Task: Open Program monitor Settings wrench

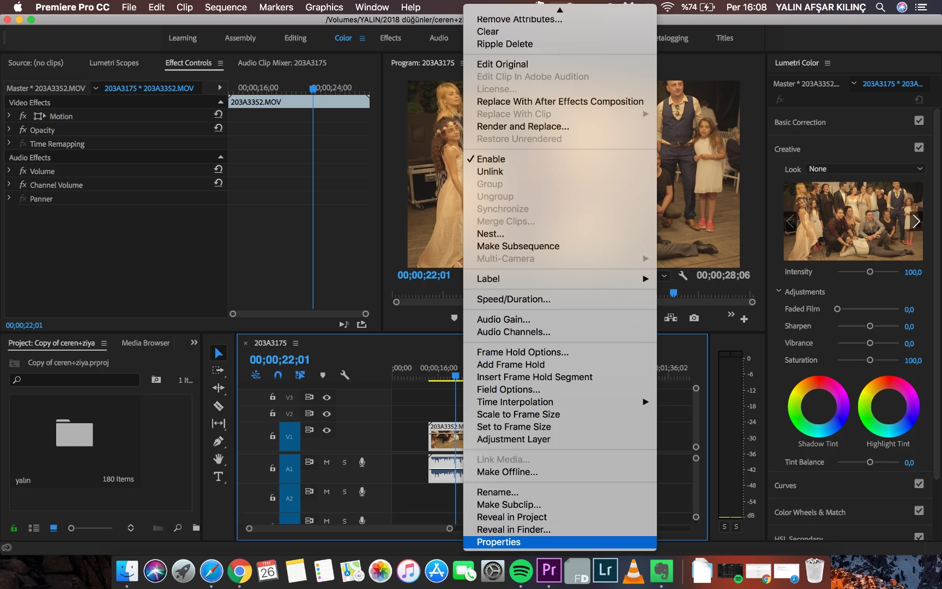Action: point(683,275)
